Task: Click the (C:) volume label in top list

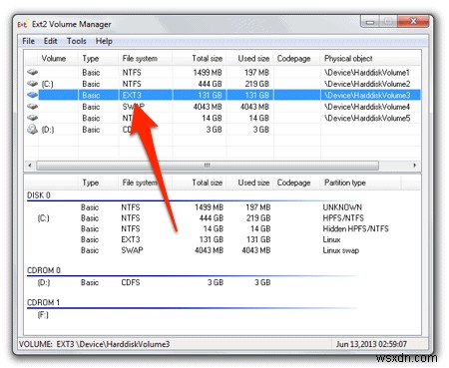Action: 47,84
